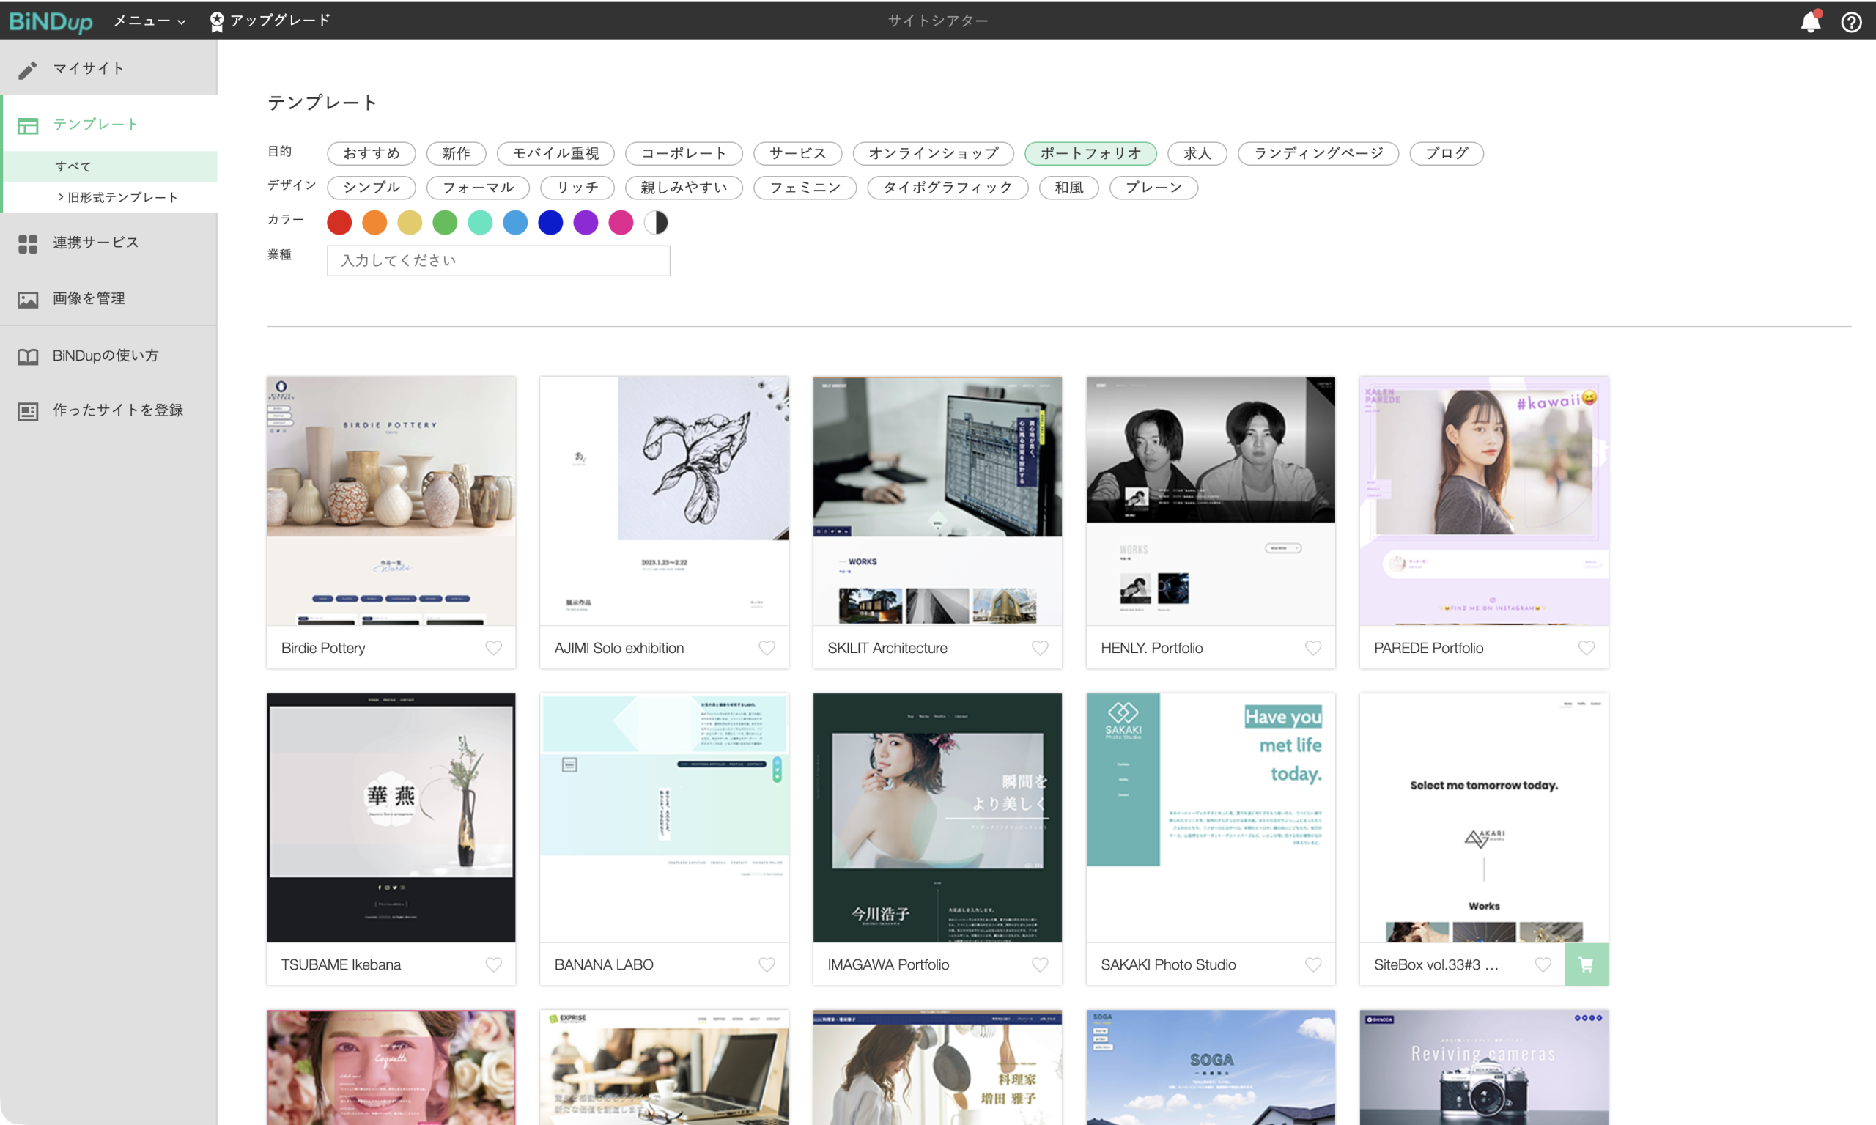Favorite the Birdie Pottery template
Screen dimensions: 1876x1125
click(x=493, y=648)
